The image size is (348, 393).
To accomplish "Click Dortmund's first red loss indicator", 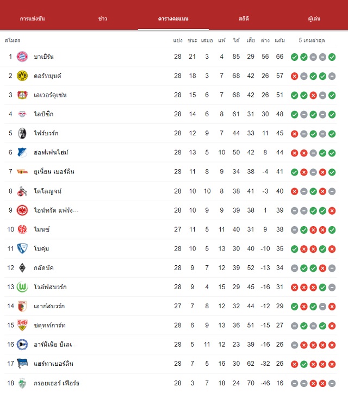I will [x=294, y=76].
